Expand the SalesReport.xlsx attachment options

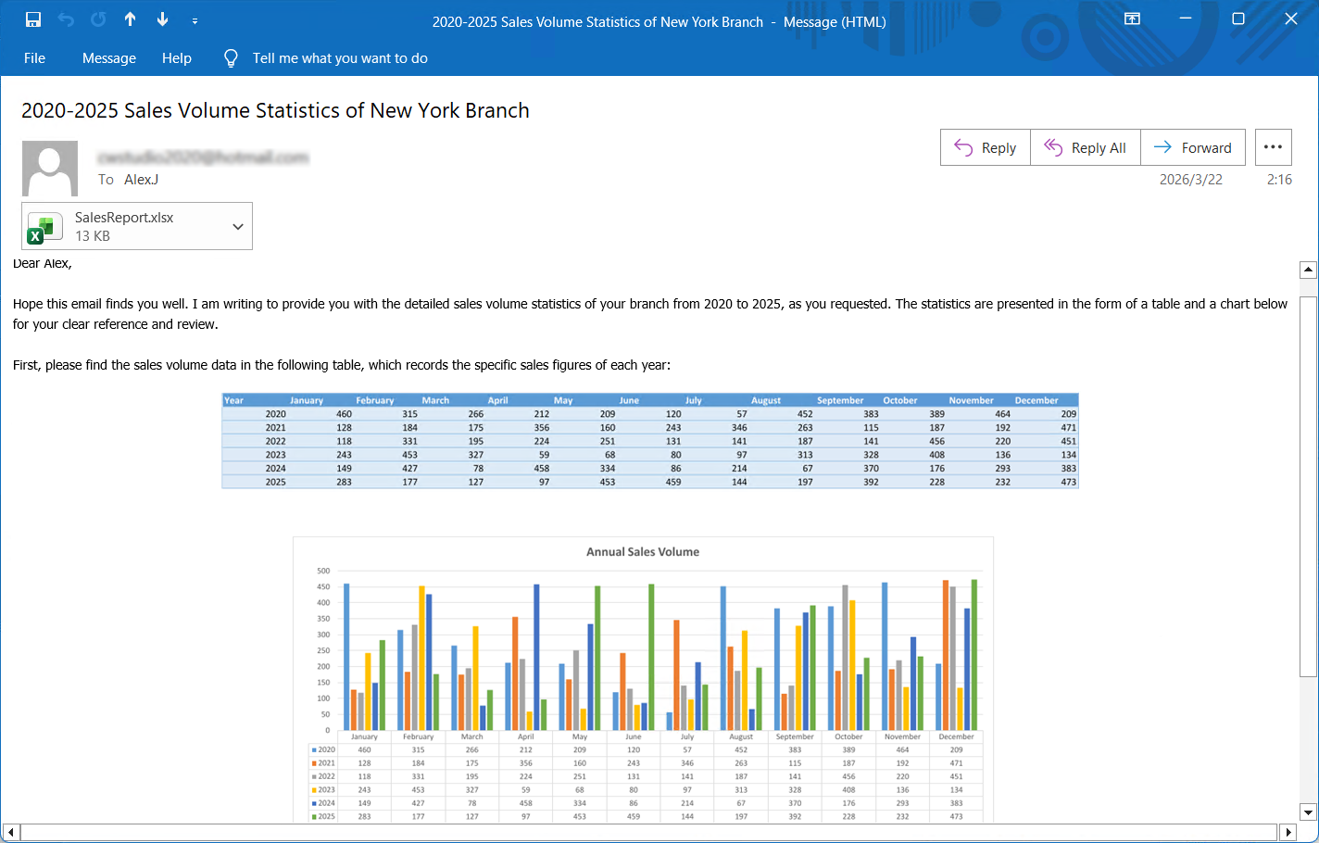pyautogui.click(x=237, y=225)
